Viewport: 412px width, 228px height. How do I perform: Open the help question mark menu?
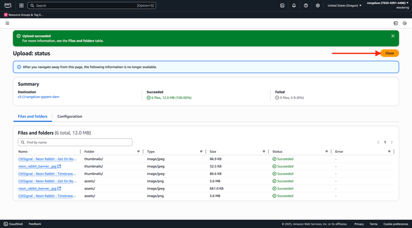tap(306, 5)
